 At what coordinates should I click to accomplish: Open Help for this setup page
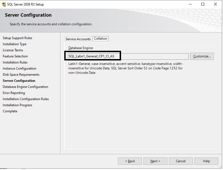pos(206,161)
